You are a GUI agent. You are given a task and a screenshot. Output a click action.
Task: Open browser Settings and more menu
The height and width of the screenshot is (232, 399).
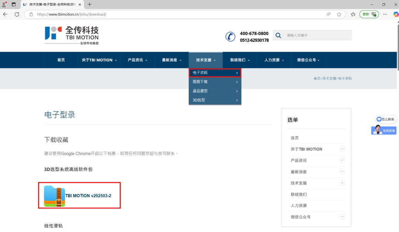click(x=385, y=14)
